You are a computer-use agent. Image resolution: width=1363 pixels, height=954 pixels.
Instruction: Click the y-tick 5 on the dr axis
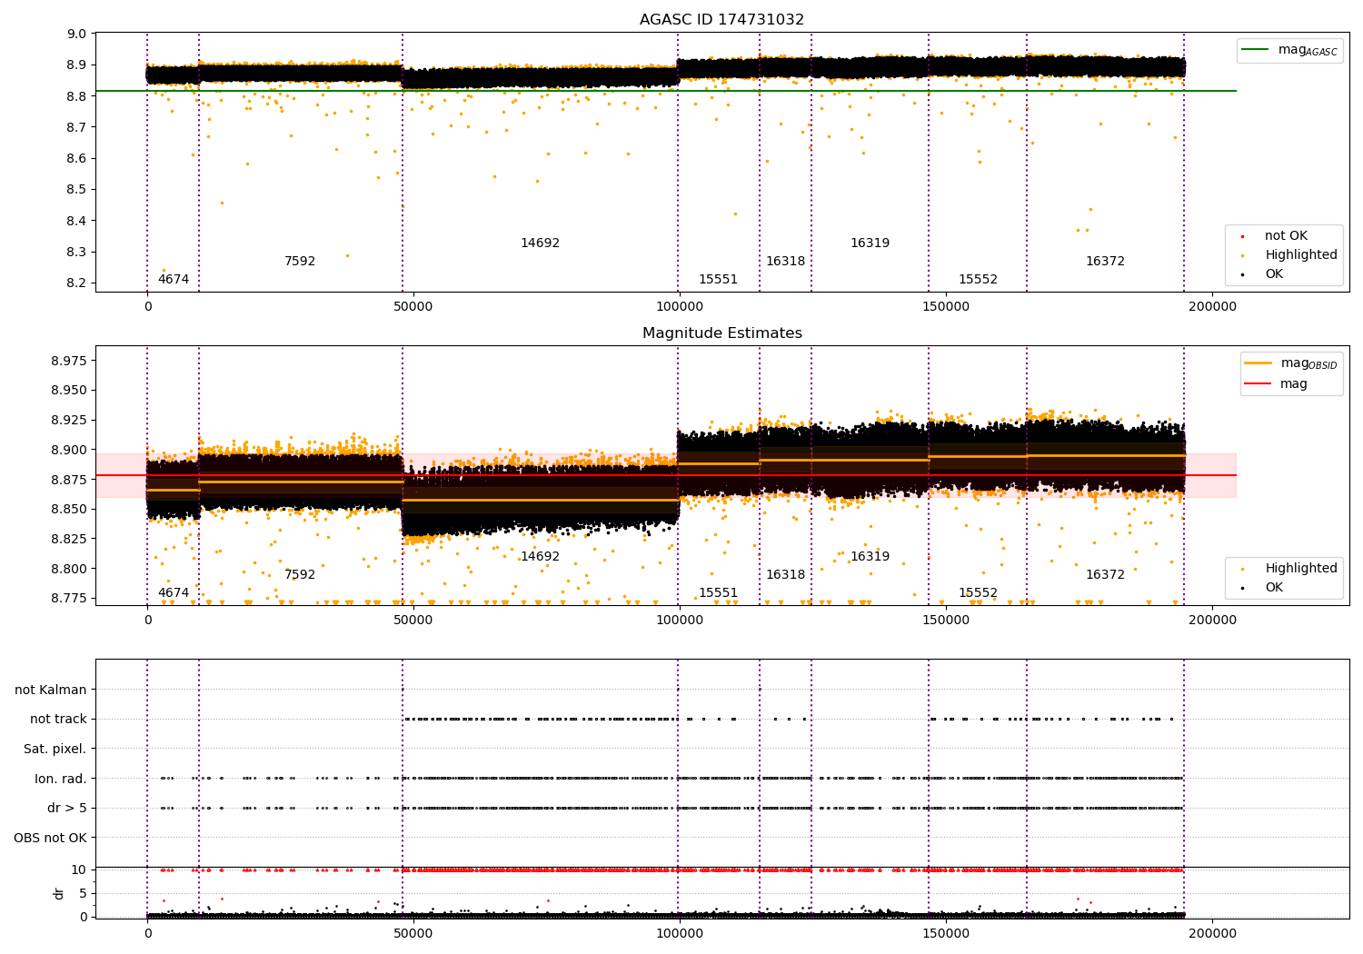83,894
